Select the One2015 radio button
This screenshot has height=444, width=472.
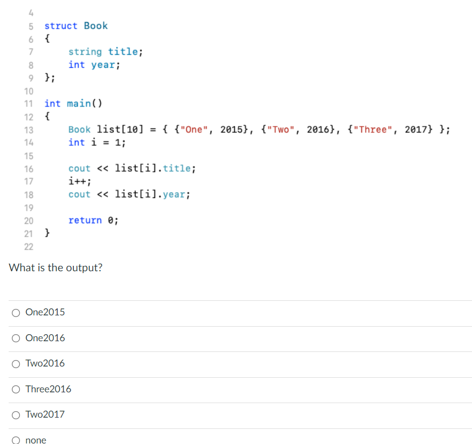[16, 313]
